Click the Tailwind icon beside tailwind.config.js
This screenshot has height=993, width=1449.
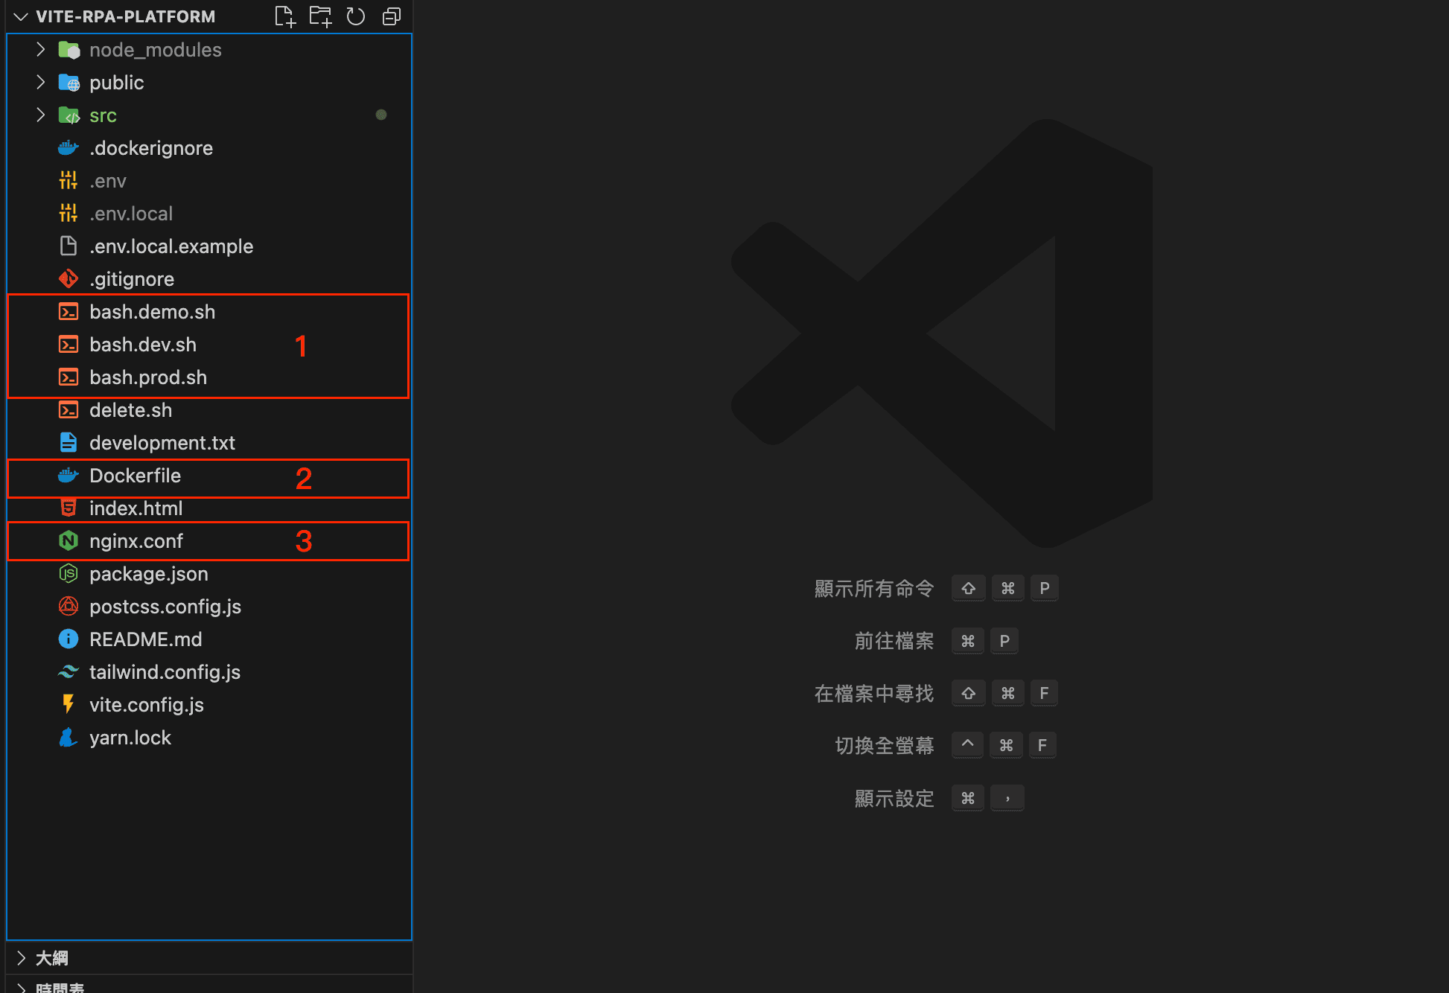(69, 672)
